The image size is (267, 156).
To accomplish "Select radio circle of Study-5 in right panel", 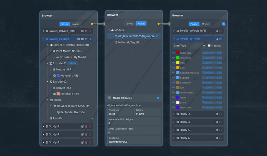I will (220, 130).
